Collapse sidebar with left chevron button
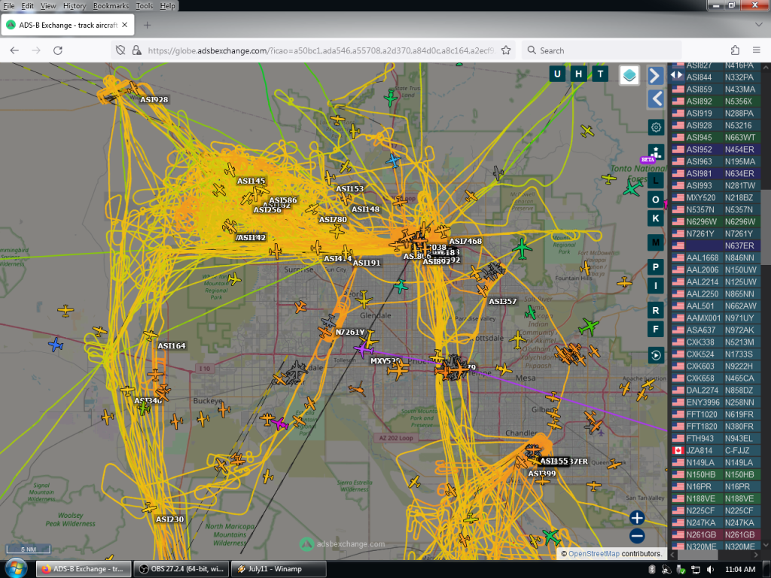The width and height of the screenshot is (771, 578). click(656, 99)
